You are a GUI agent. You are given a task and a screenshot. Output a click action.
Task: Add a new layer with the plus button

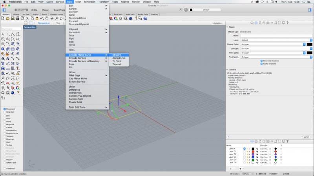(x=230, y=169)
